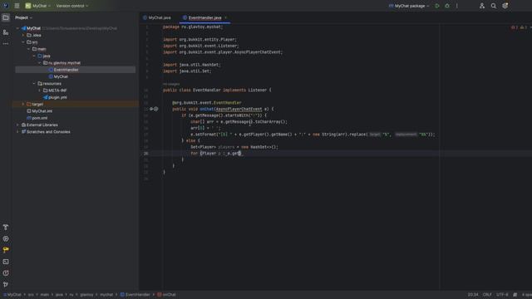Expand the .idea folder

[x=23, y=35]
